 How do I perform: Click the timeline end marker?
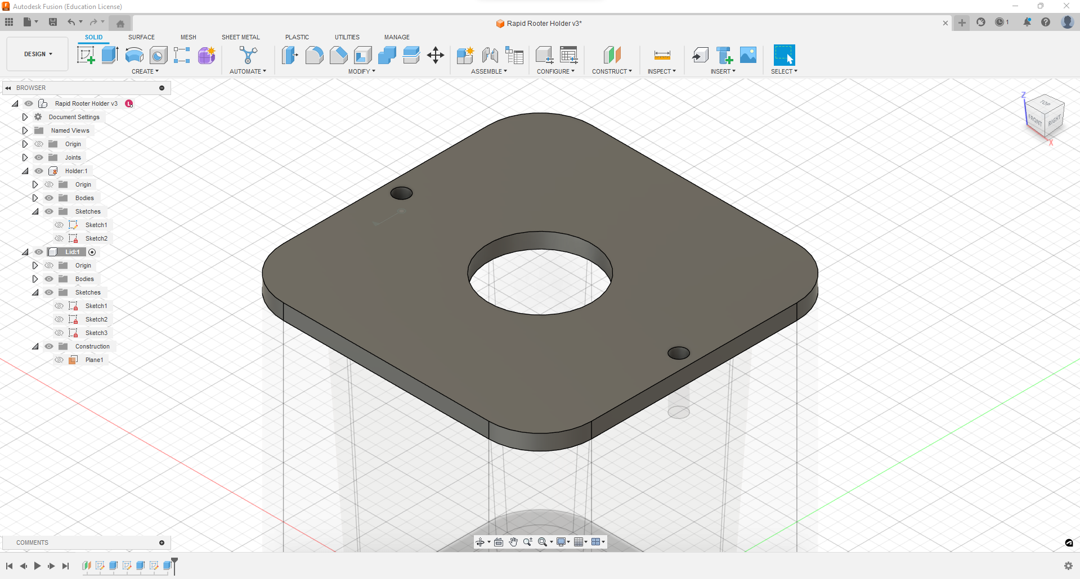coord(174,566)
